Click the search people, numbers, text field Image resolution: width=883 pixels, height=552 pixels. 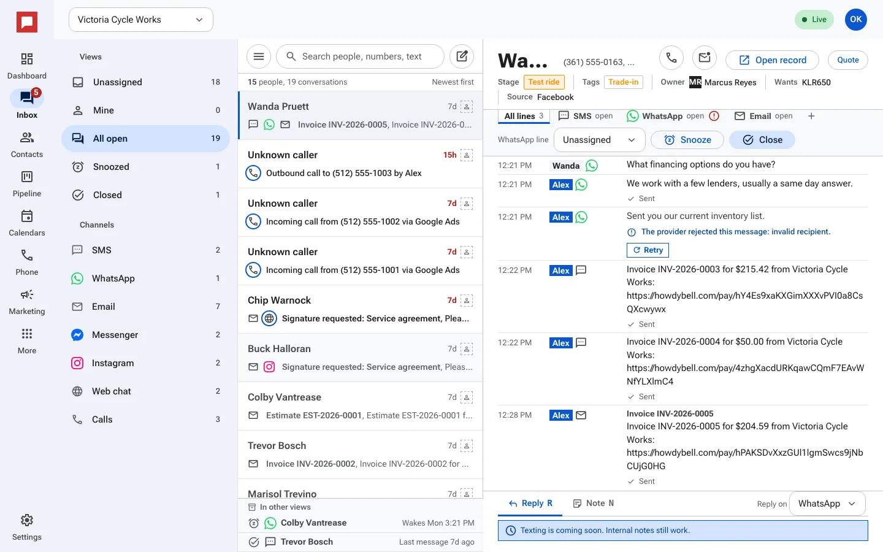coord(361,56)
